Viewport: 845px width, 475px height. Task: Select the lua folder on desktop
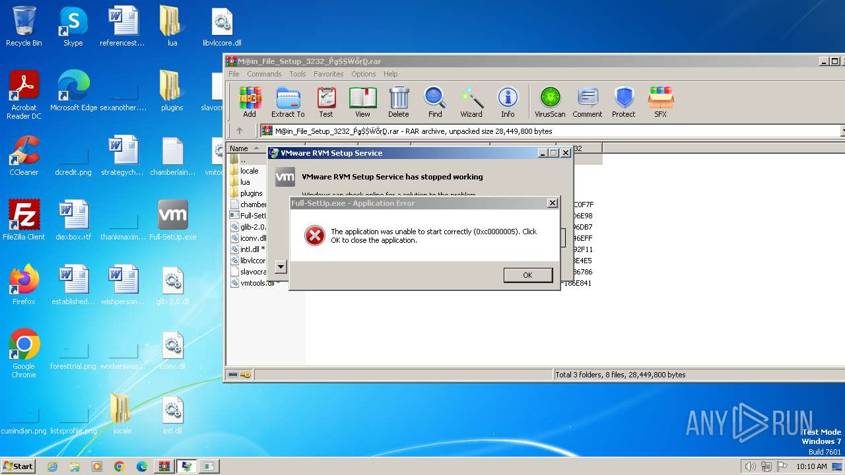click(172, 27)
